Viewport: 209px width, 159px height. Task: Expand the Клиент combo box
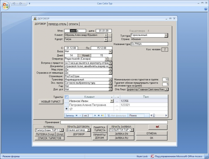coord(106,35)
